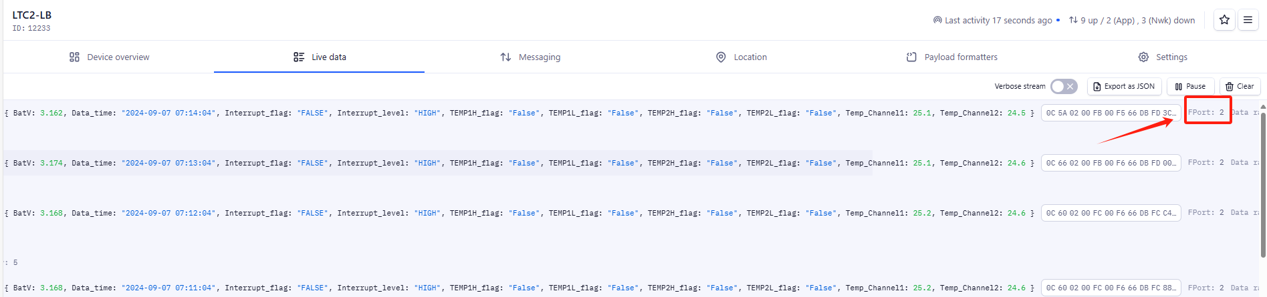Click Temp_Channel2 value 24.5
Image resolution: width=1267 pixels, height=297 pixels.
click(1016, 113)
